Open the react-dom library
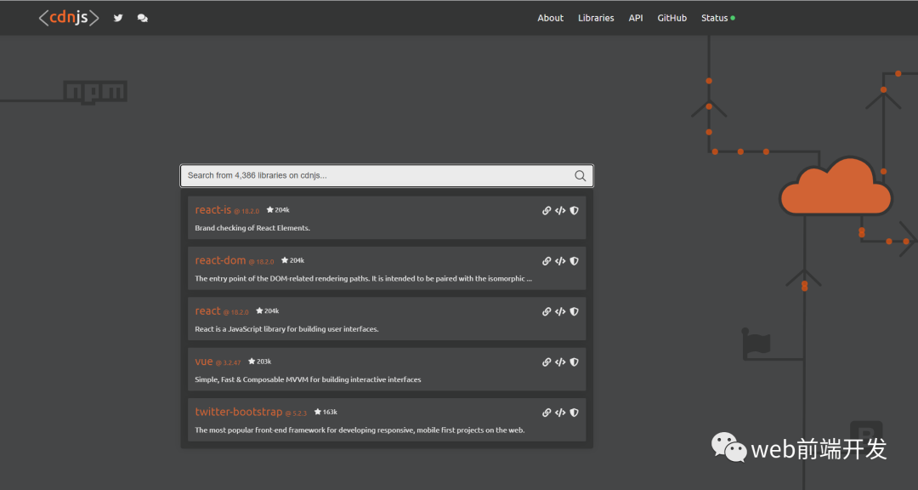The width and height of the screenshot is (918, 490). (220, 260)
